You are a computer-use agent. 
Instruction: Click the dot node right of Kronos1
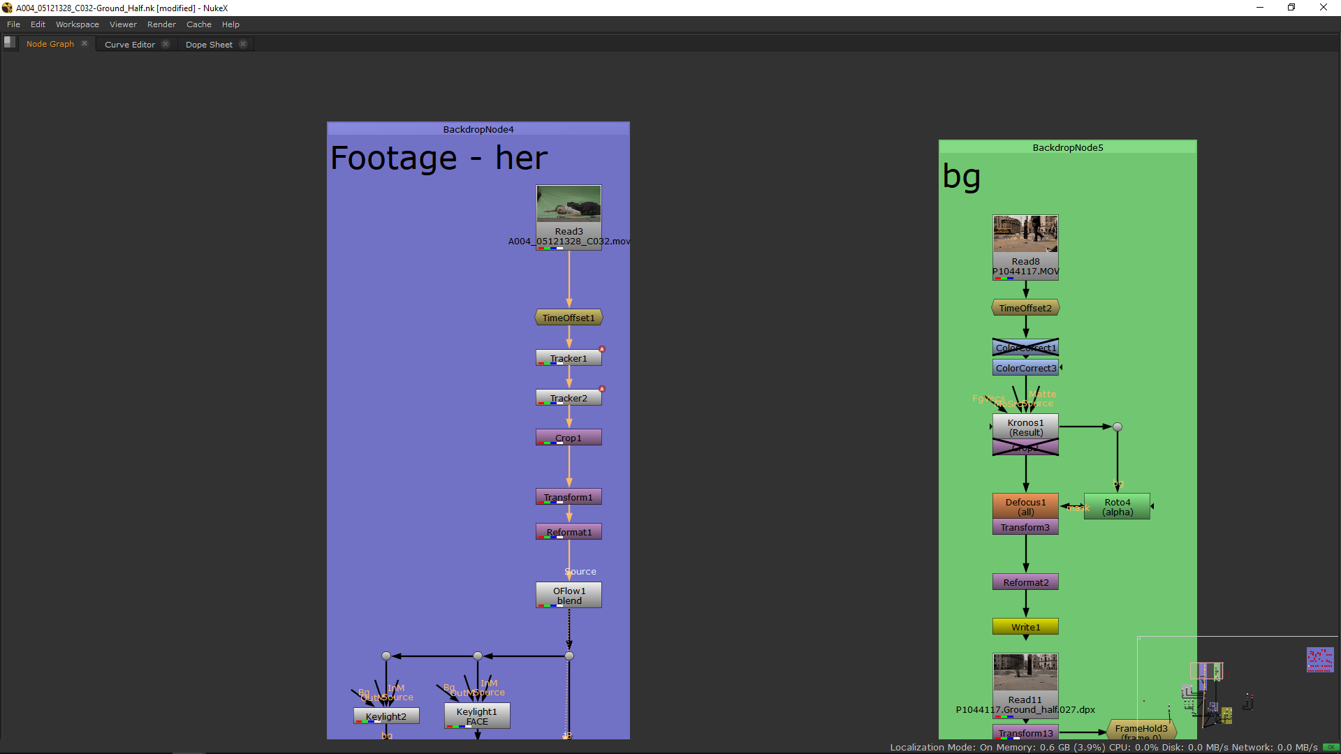coord(1117,427)
